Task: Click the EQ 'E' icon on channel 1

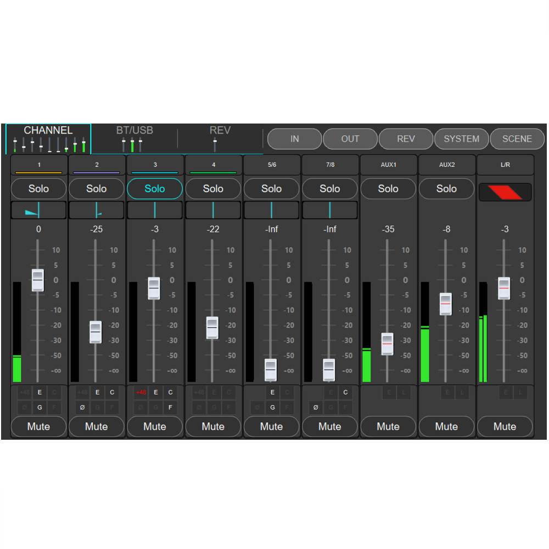Action: pos(39,393)
